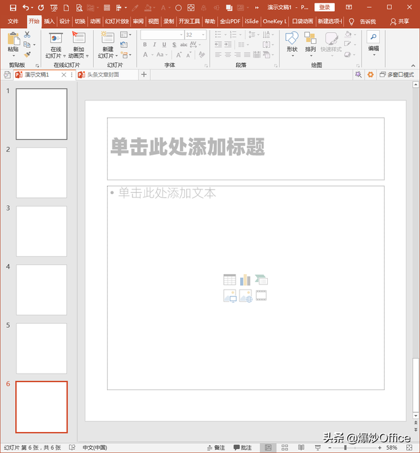This screenshot has width=420, height=453.
Task: Expand the 新建幻灯片 dropdown arrow
Action: (x=117, y=56)
